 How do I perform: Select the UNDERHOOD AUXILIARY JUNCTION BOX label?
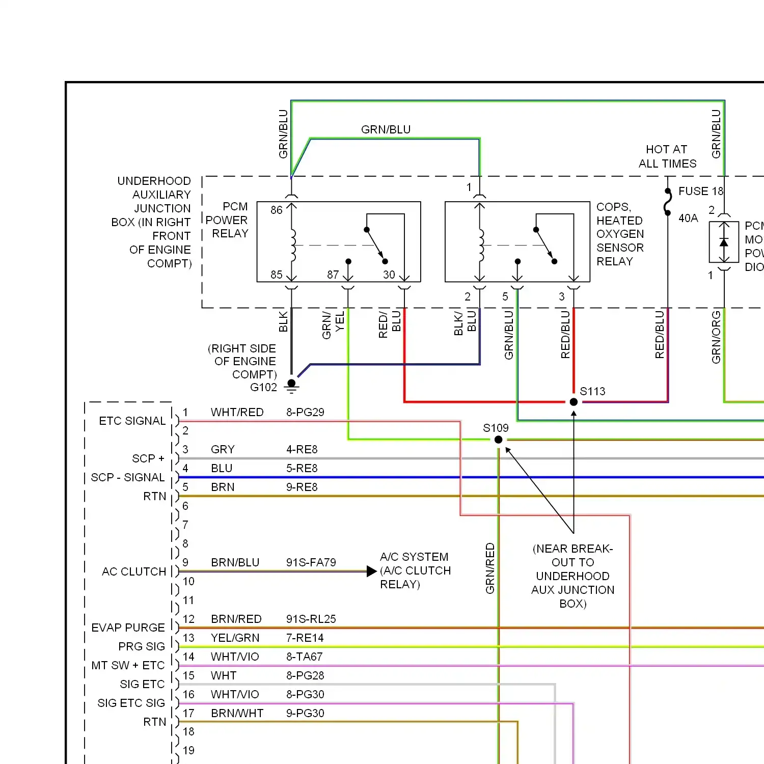[x=152, y=222]
